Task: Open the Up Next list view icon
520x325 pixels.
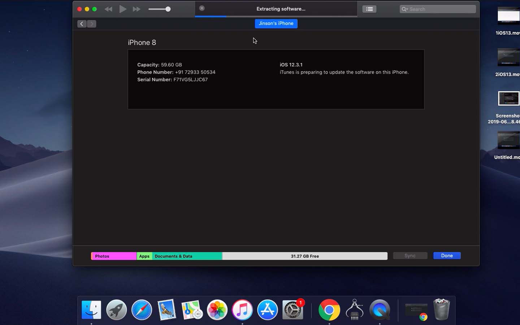Action: click(x=369, y=9)
